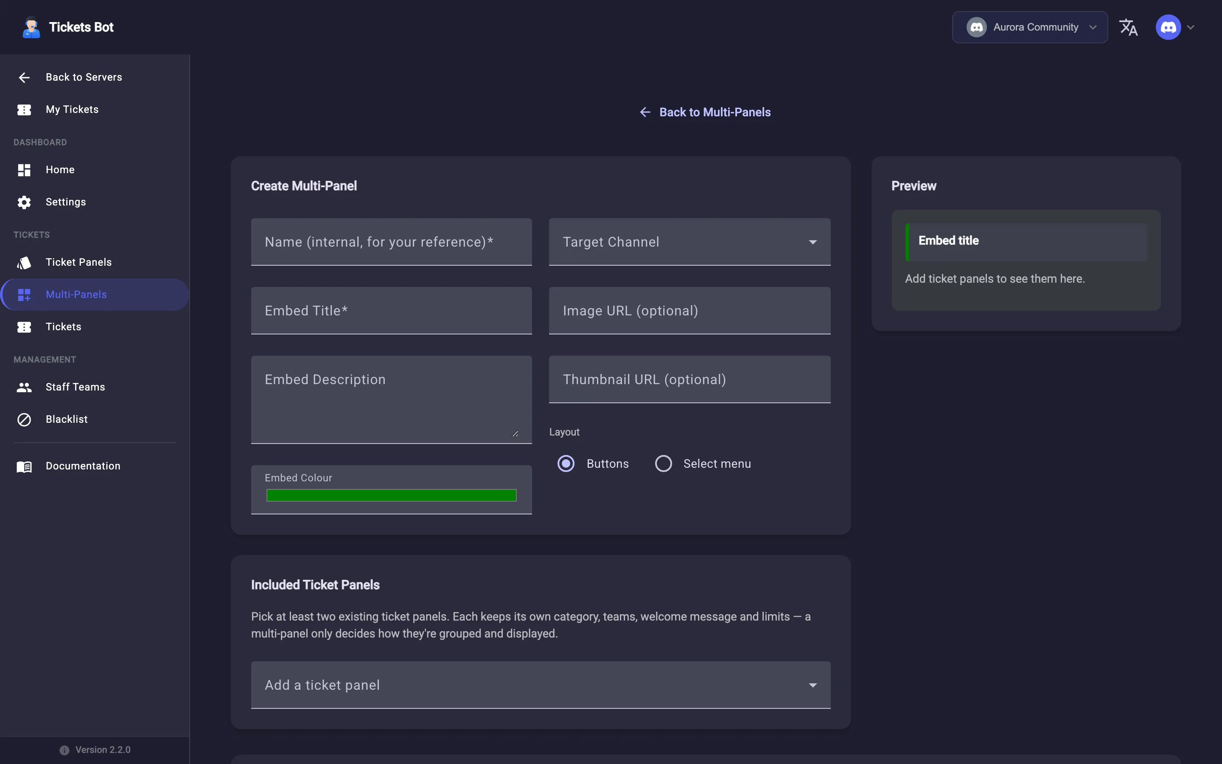Image resolution: width=1222 pixels, height=764 pixels.
Task: Click the My Tickets ticket icon
Action: [x=24, y=110]
